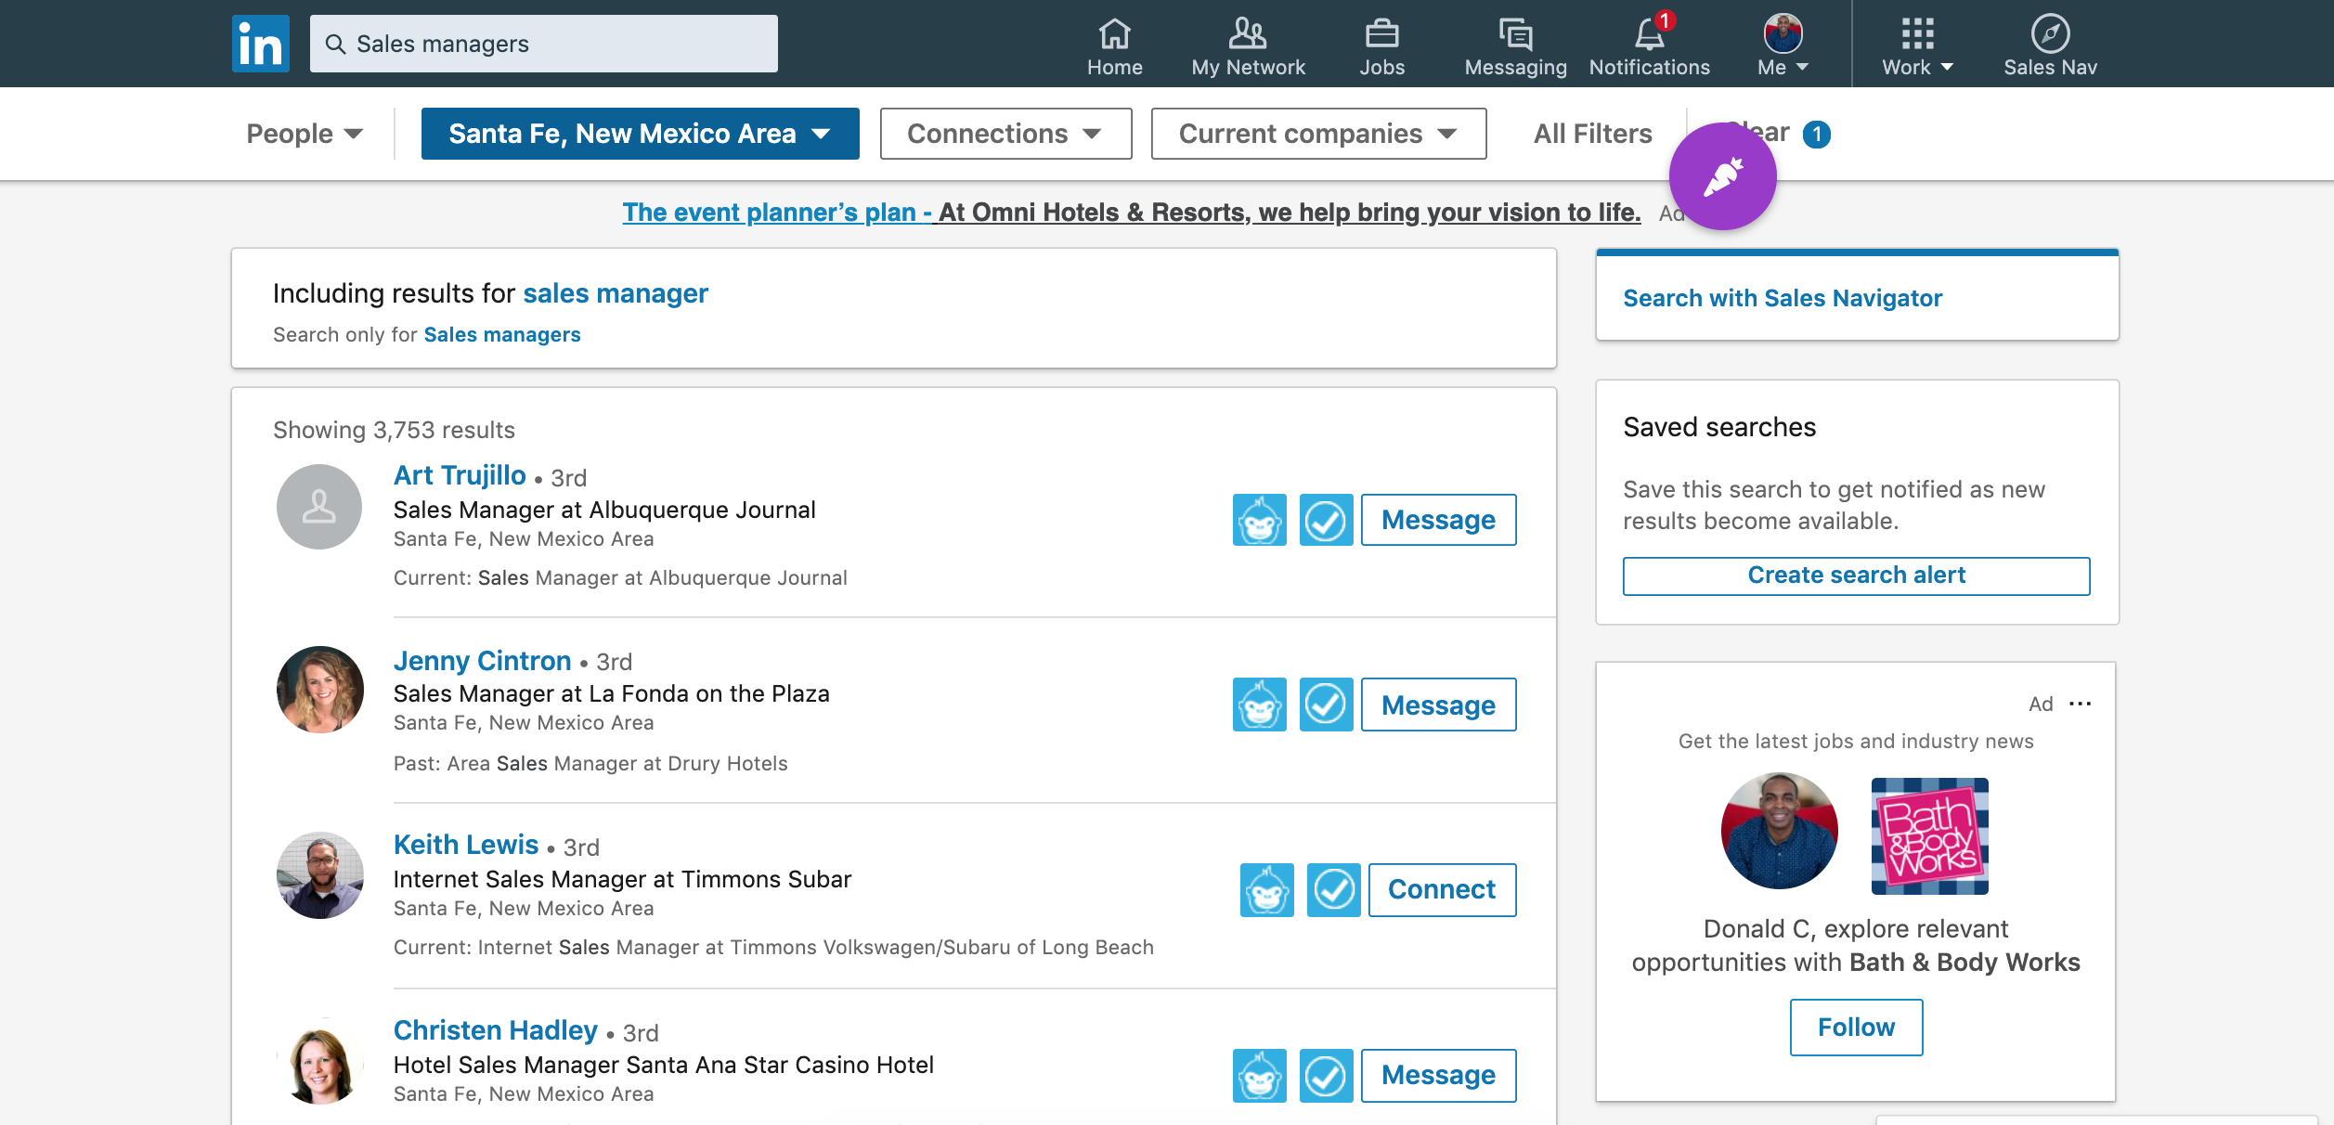This screenshot has height=1125, width=2334.
Task: Click the LinkedIn logo icon
Action: tap(261, 44)
